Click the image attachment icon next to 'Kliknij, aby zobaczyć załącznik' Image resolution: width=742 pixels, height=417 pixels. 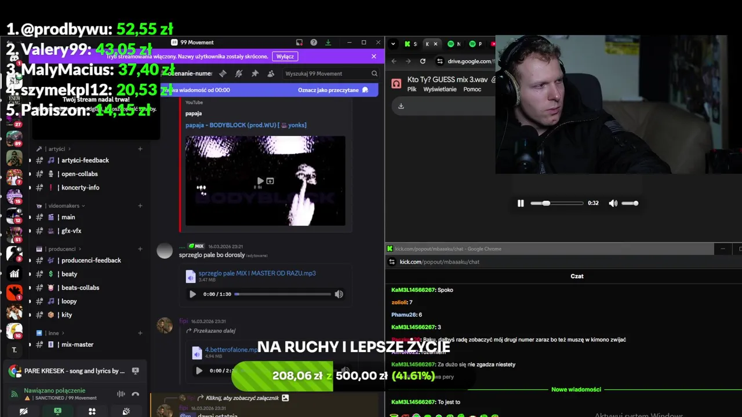point(285,398)
